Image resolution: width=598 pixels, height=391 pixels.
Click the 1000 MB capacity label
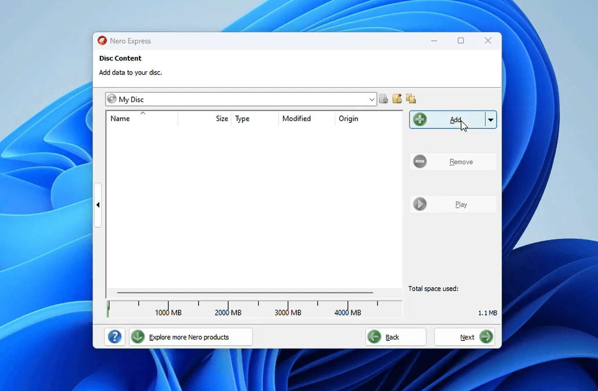[168, 313]
